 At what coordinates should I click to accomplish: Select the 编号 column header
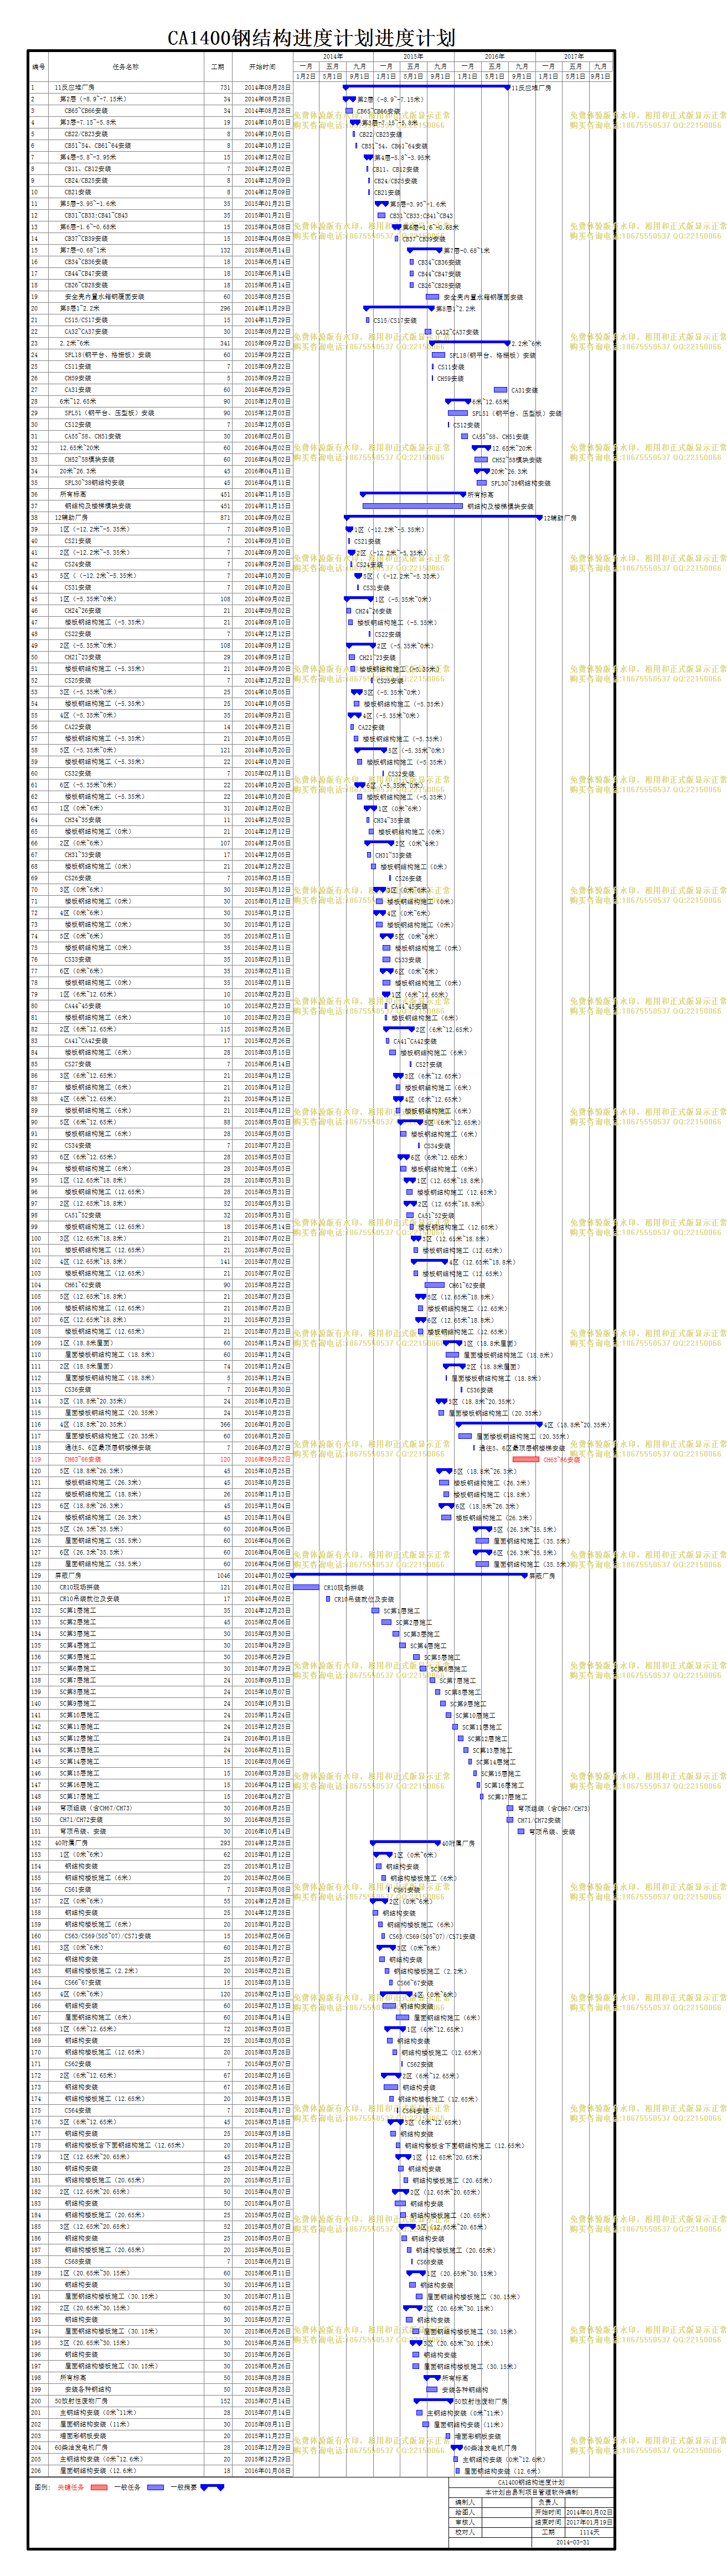click(39, 67)
